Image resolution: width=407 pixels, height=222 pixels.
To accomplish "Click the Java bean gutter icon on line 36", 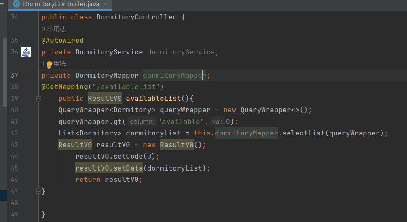I will tap(26, 52).
